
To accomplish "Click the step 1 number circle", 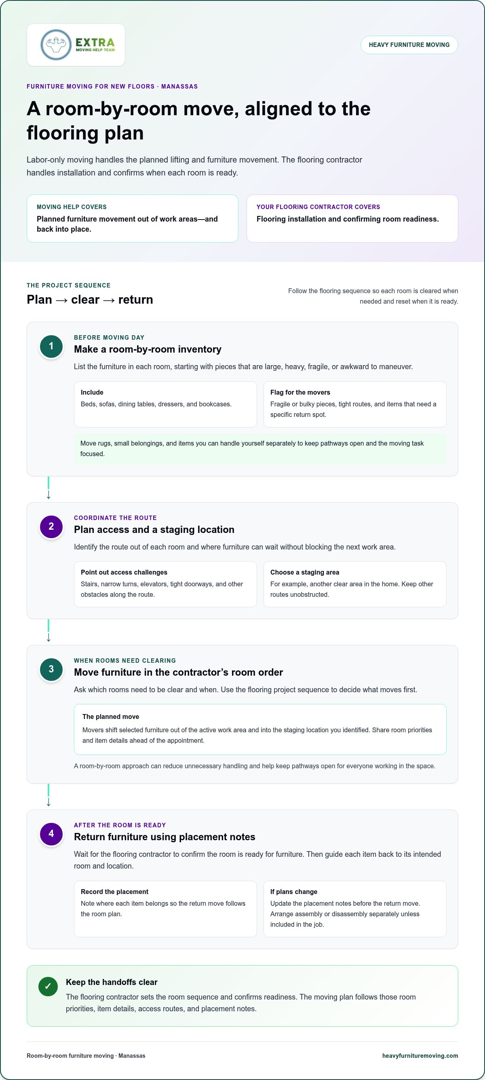I will click(x=51, y=346).
